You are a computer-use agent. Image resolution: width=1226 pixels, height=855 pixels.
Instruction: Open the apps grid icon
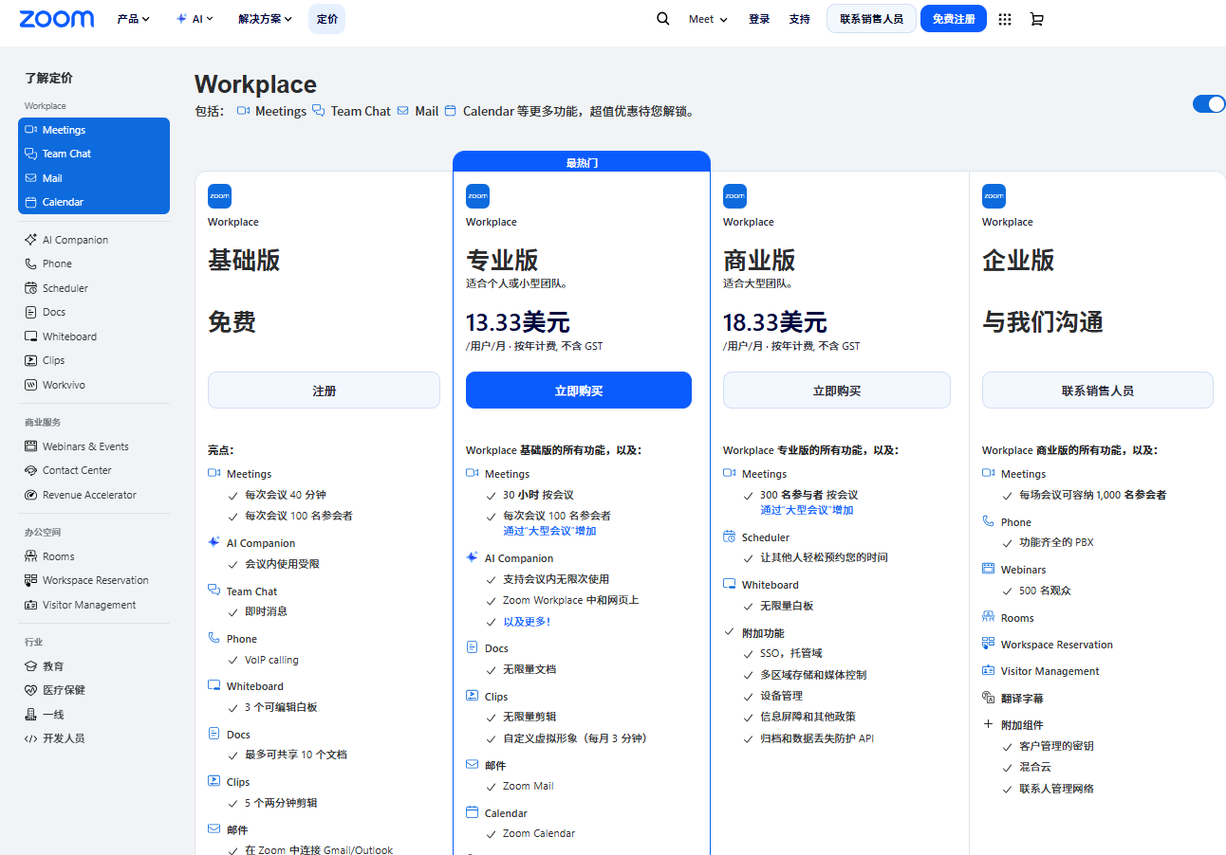1005,19
